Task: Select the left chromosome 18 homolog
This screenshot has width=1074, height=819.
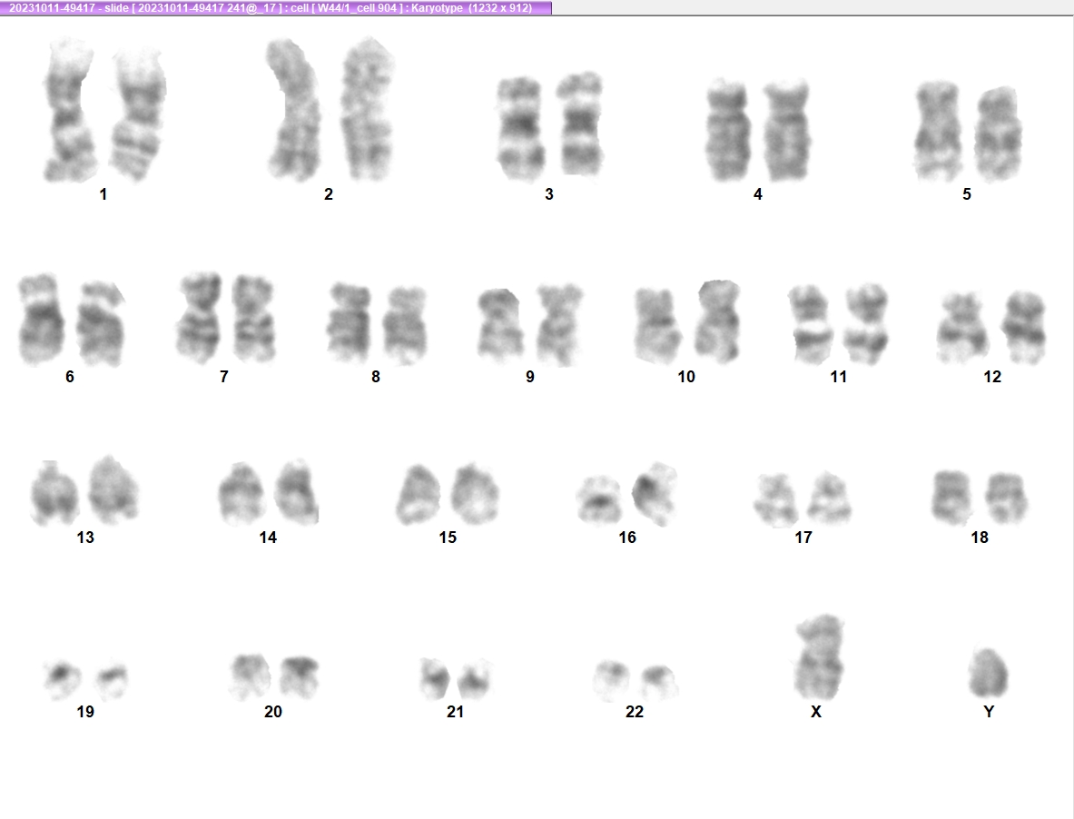Action: coord(951,498)
